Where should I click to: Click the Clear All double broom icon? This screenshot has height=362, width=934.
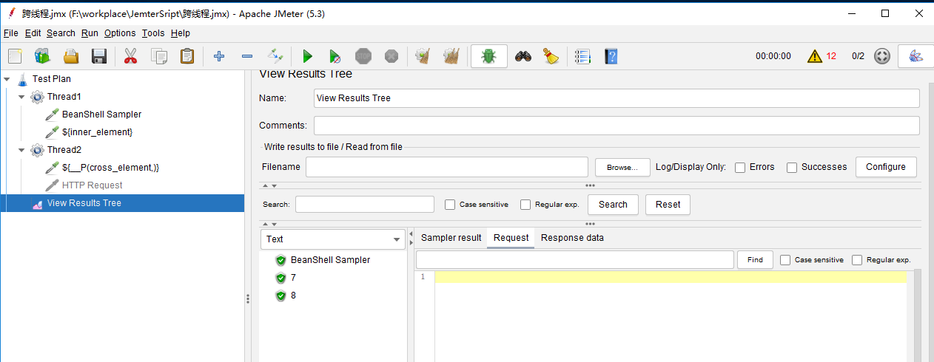click(x=451, y=56)
